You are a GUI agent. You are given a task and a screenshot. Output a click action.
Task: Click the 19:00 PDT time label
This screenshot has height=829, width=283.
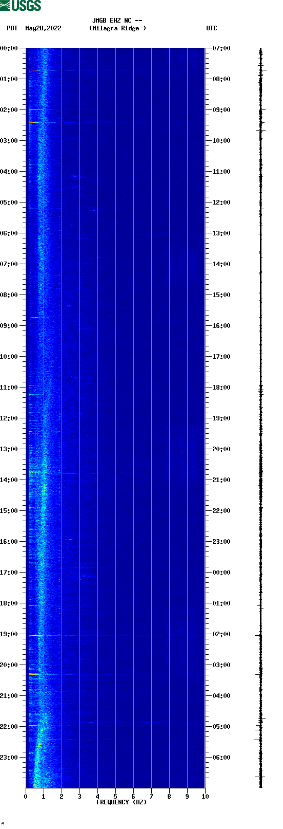pos(9,634)
